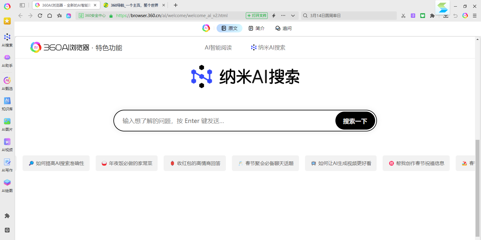
Task: Go back to previous page
Action: pos(20,16)
